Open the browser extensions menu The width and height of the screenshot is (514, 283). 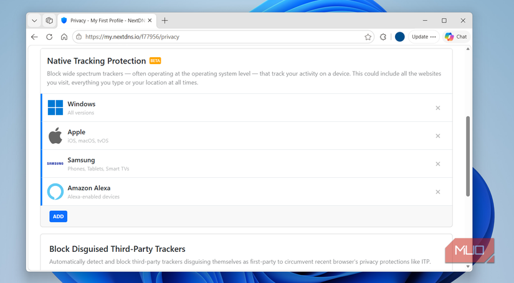383,37
